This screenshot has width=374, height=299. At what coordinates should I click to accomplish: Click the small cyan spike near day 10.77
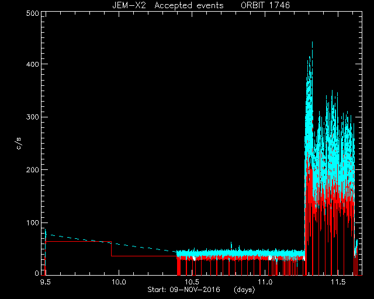[x=231, y=245]
